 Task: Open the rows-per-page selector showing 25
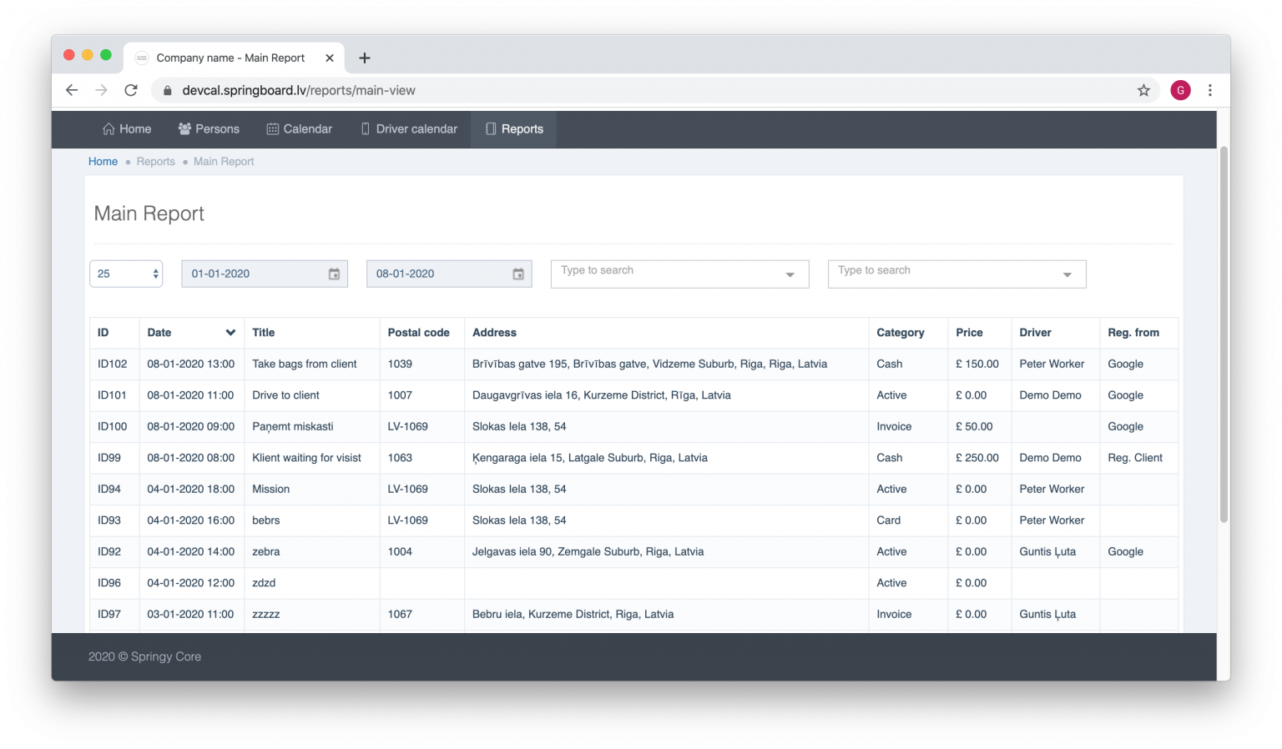126,274
